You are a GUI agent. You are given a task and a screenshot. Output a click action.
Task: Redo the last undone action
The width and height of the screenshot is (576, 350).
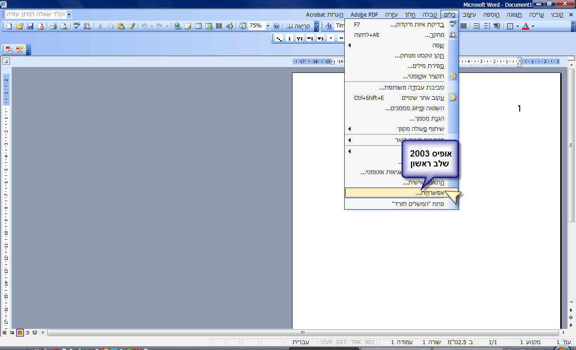(x=159, y=26)
